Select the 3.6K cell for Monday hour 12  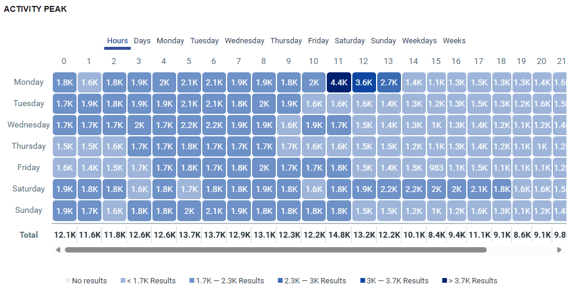point(364,82)
